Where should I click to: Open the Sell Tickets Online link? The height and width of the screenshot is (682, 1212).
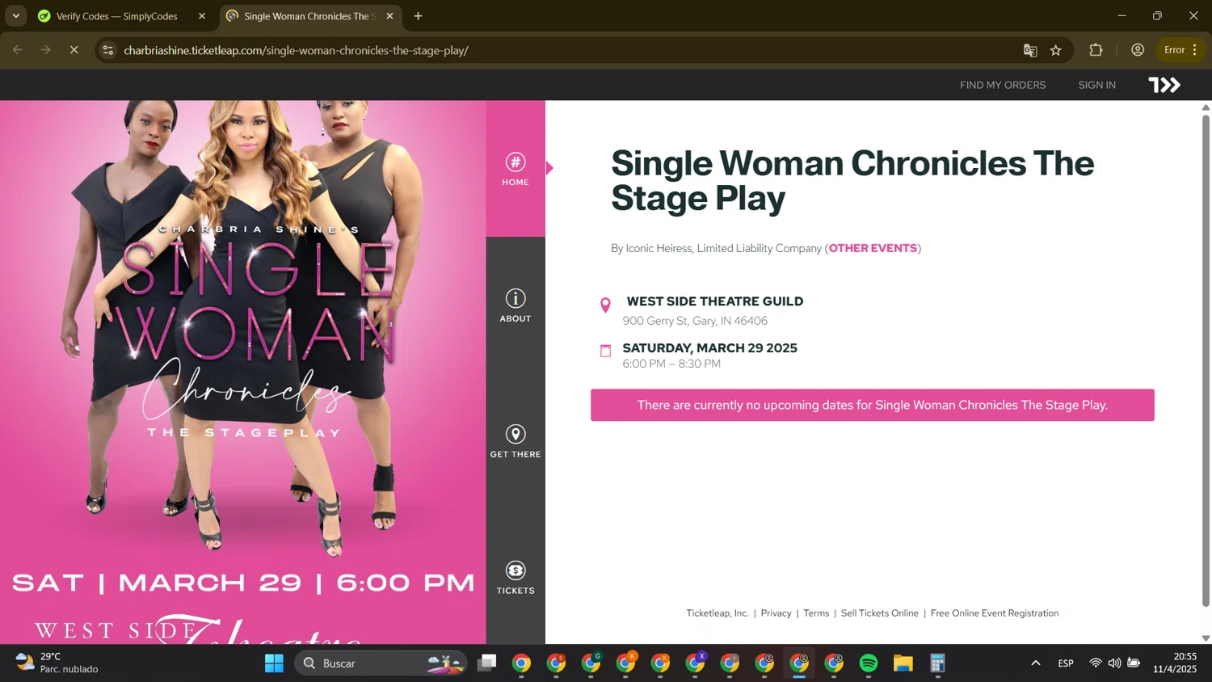click(879, 613)
